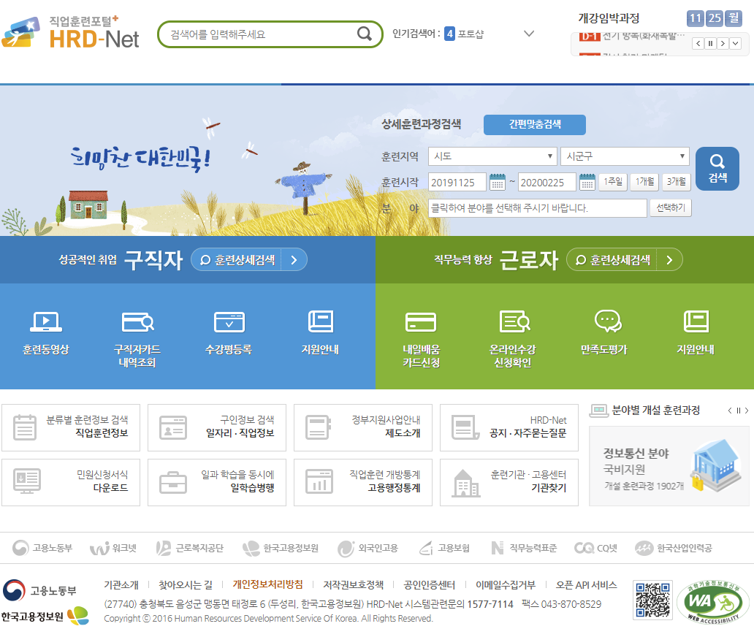Open 개인정보처리방침 footer menu
This screenshot has width=754, height=637.
click(268, 584)
